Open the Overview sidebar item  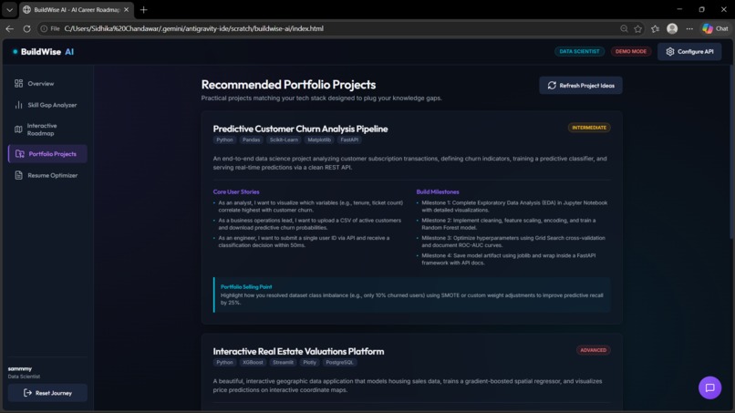[x=47, y=84]
